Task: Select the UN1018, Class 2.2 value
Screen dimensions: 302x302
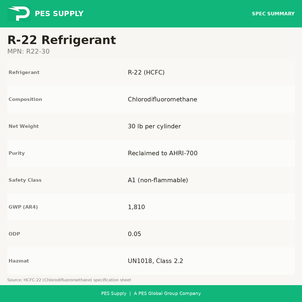Action: pos(156,261)
